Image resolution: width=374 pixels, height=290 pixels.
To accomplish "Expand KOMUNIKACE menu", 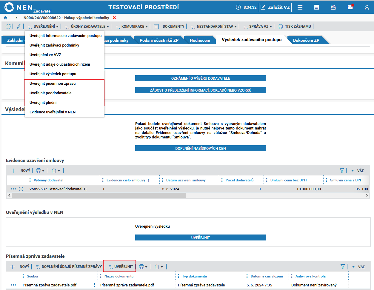I will click(132, 27).
